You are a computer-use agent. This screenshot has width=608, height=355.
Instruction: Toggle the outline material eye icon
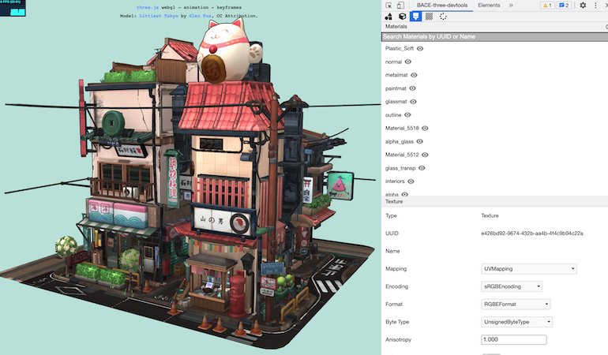click(407, 114)
